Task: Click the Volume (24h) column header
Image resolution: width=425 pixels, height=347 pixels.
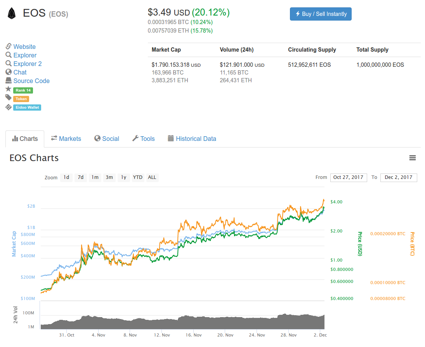Action: click(237, 50)
